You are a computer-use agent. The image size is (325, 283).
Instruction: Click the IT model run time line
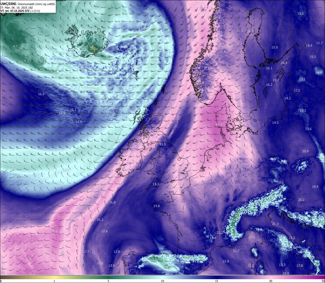tap(17, 8)
